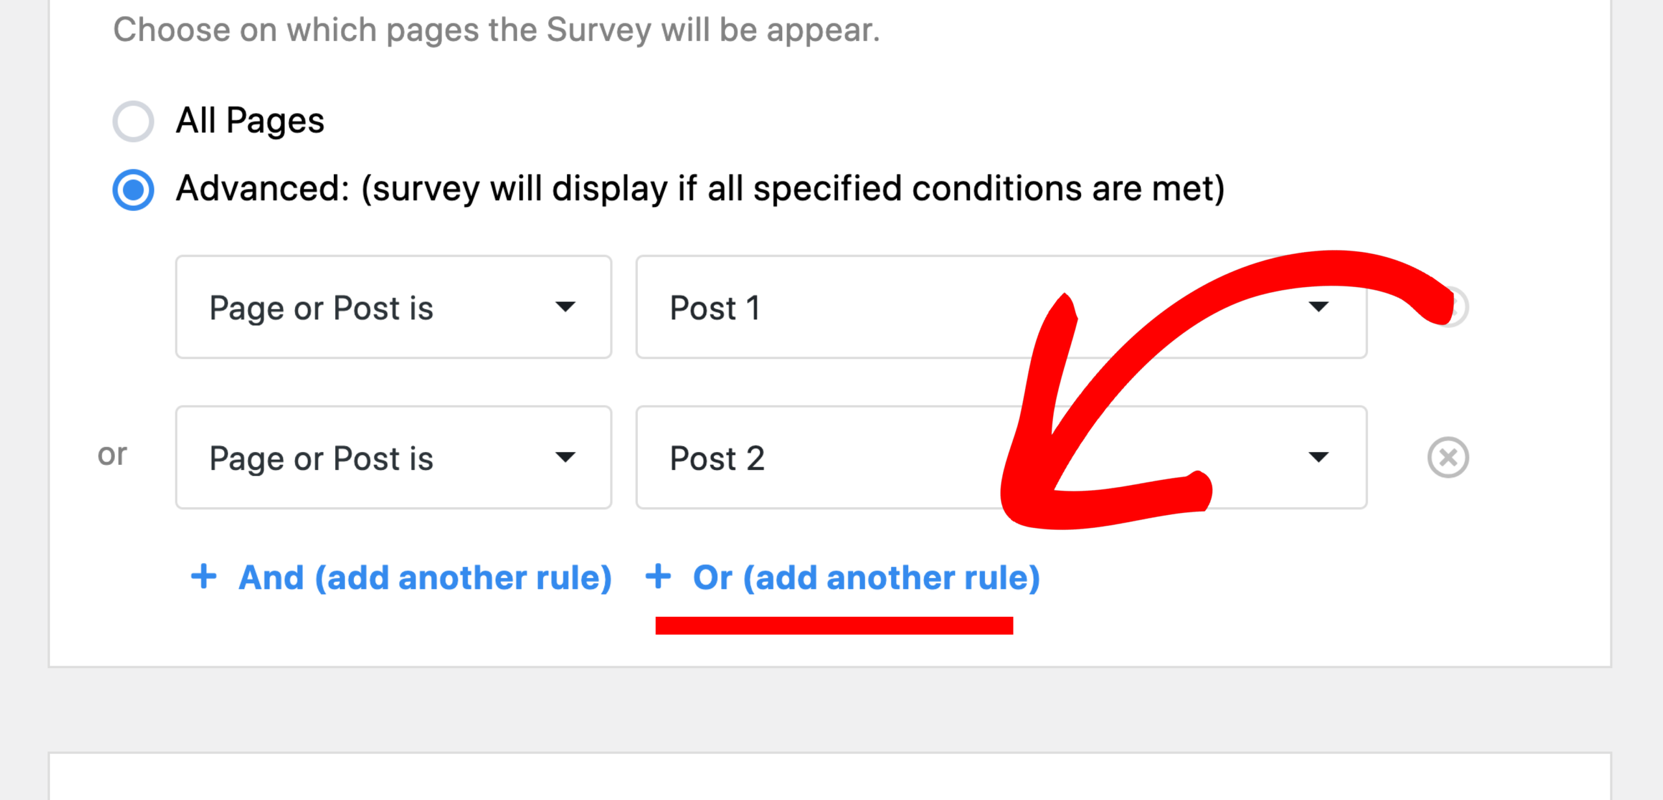The width and height of the screenshot is (1663, 800).
Task: Click the All Pages label text
Action: 250,121
